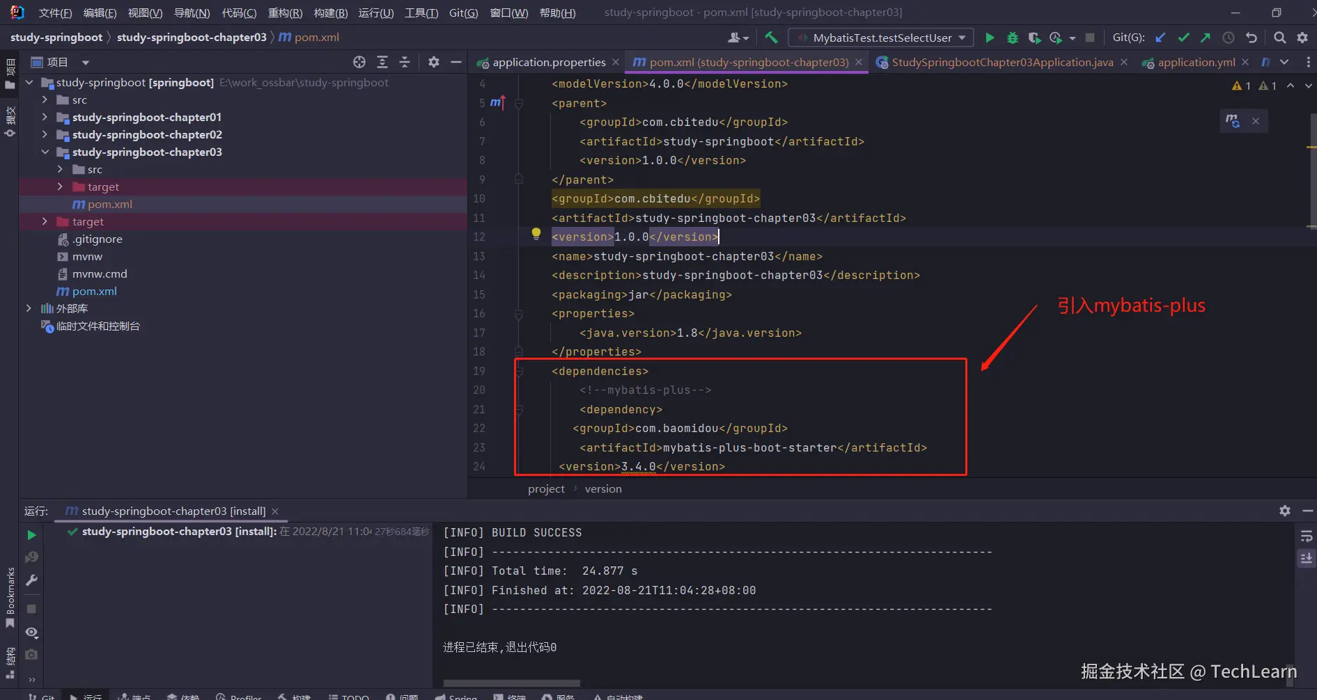Viewport: 1317px width, 700px height.
Task: Open IDE settings gear in top toolbar
Action: click(x=1302, y=38)
